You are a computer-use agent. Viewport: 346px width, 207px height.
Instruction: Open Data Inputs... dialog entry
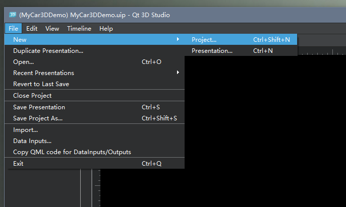pos(94,141)
